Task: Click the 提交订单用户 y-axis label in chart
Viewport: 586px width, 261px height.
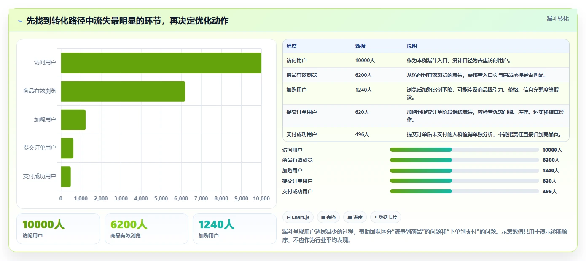Action: (x=40, y=148)
